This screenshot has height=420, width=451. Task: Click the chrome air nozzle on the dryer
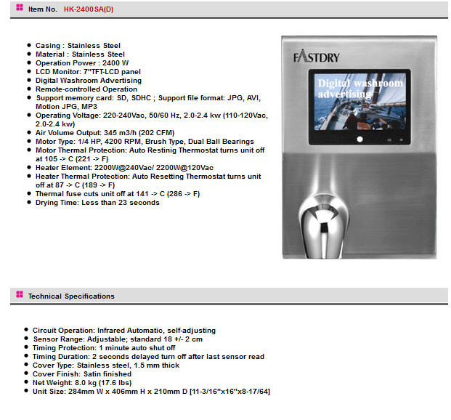(324, 226)
